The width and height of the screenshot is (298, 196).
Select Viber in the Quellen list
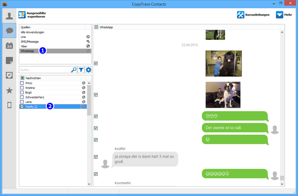[23, 46]
